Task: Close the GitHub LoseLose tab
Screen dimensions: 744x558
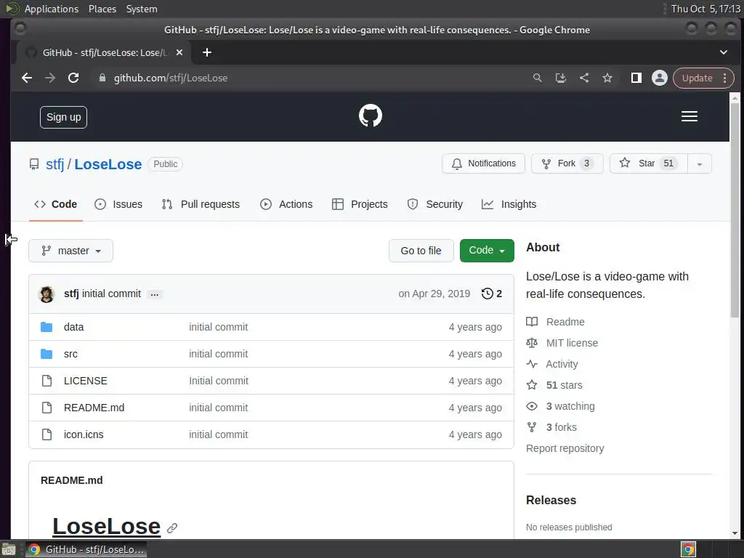Action: coord(179,52)
